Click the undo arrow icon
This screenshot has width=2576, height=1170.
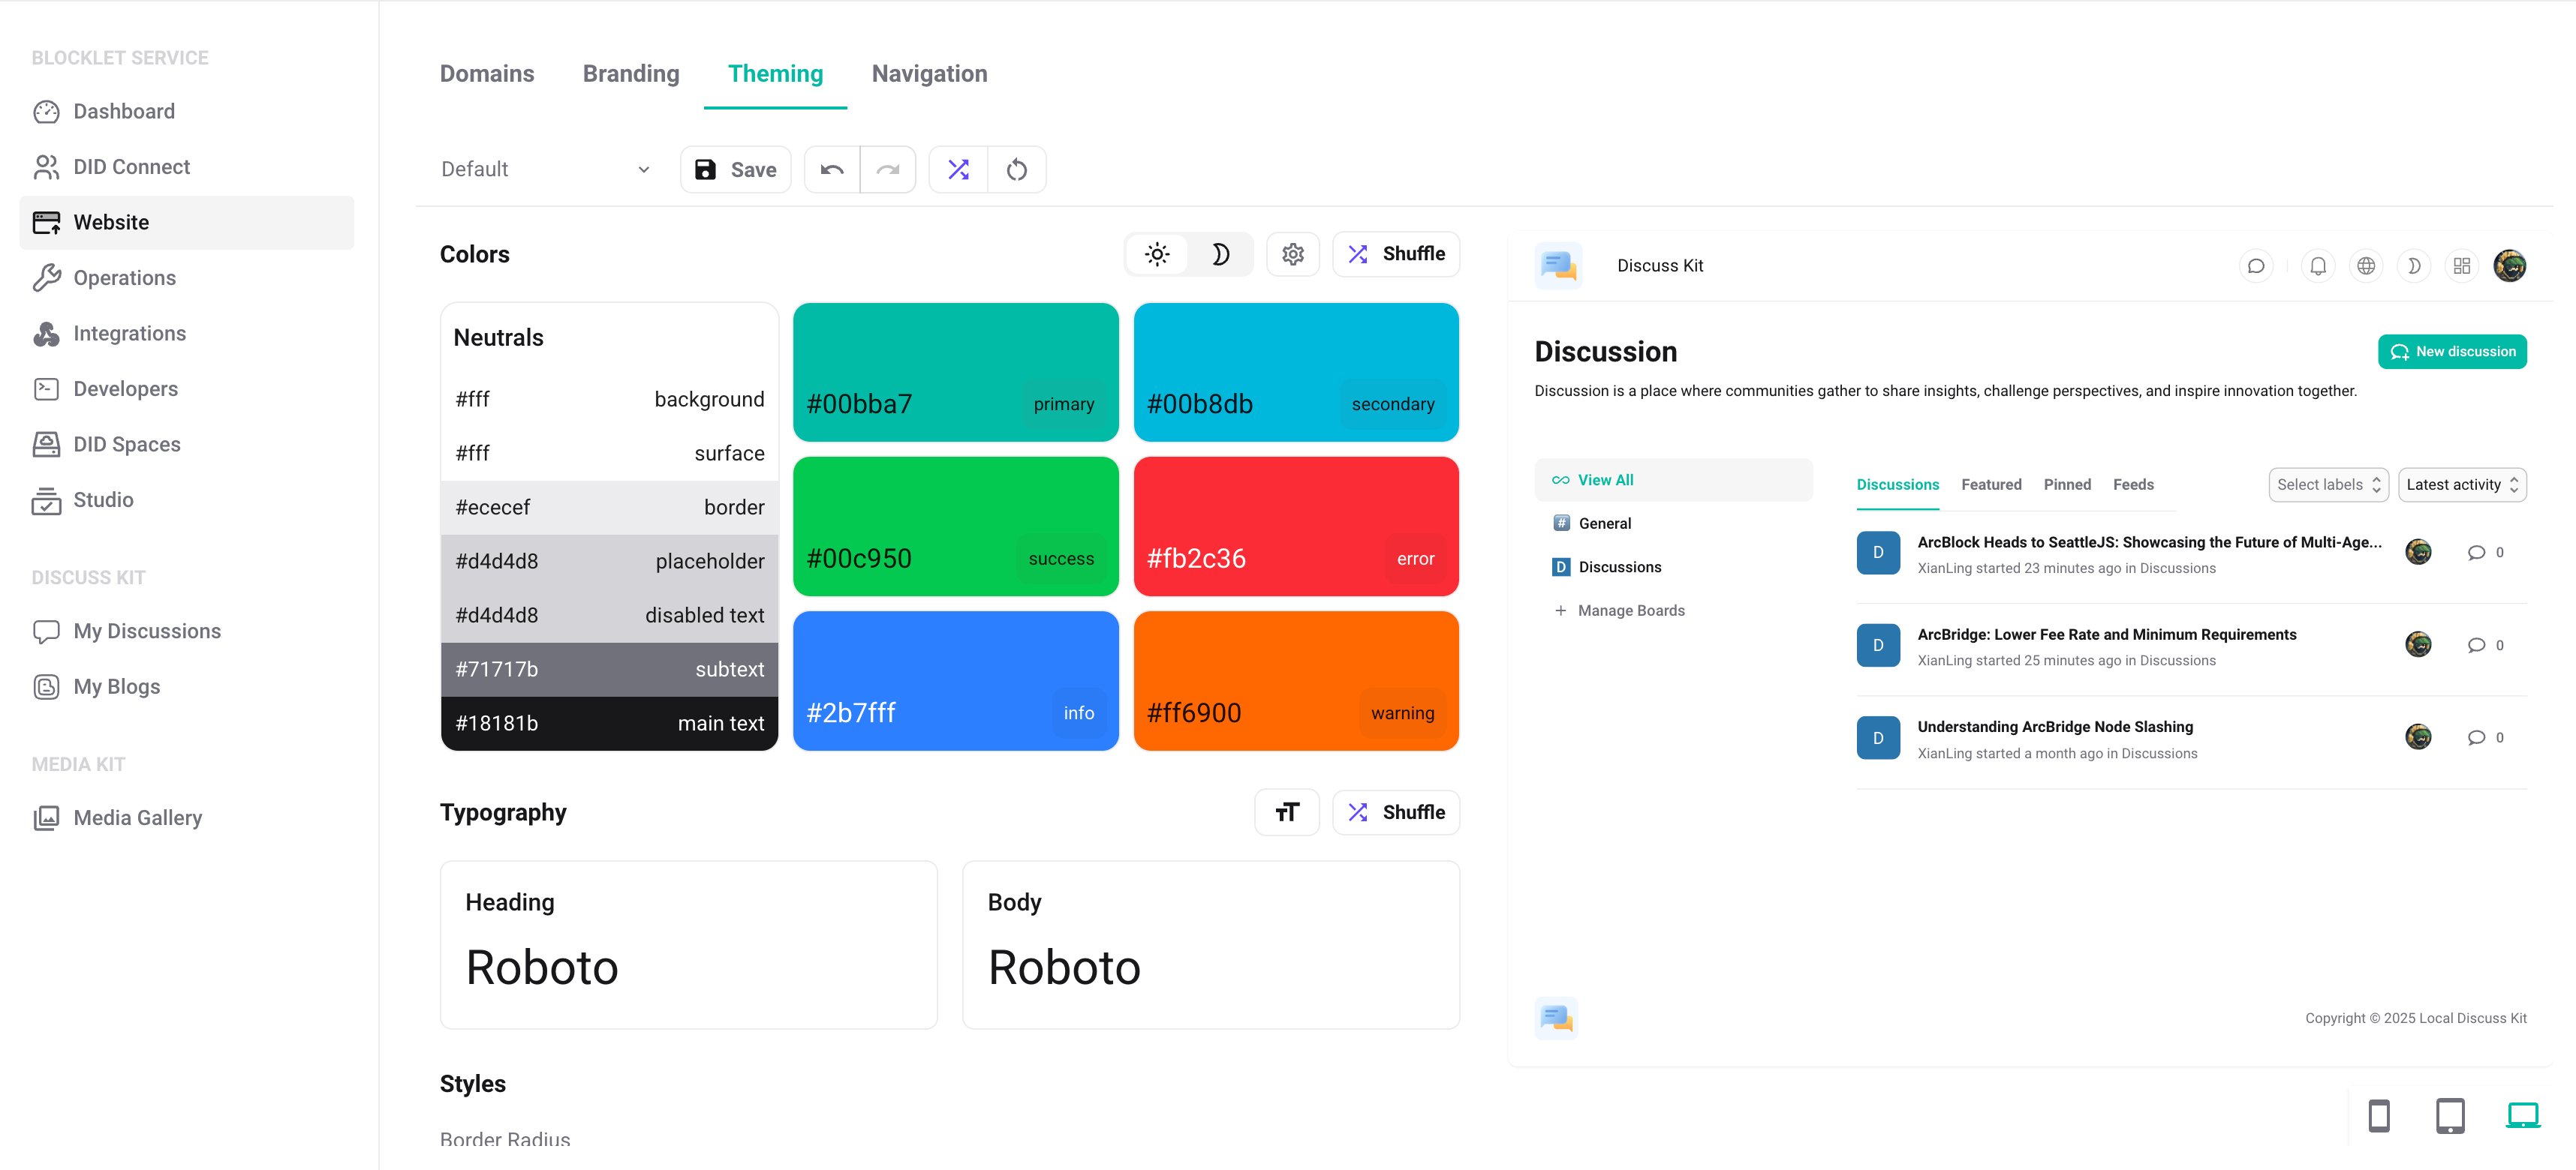tap(832, 169)
